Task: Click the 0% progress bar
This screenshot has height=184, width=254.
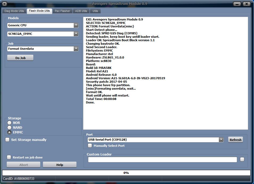Action: coord(126,173)
